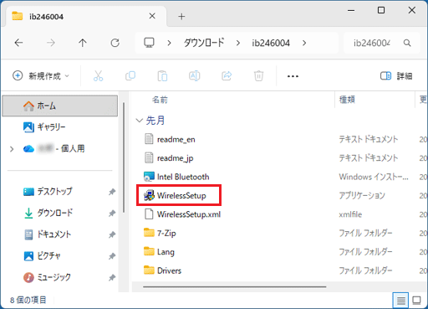Open ダウンロード in the sidebar
428x309 pixels.
48,213
